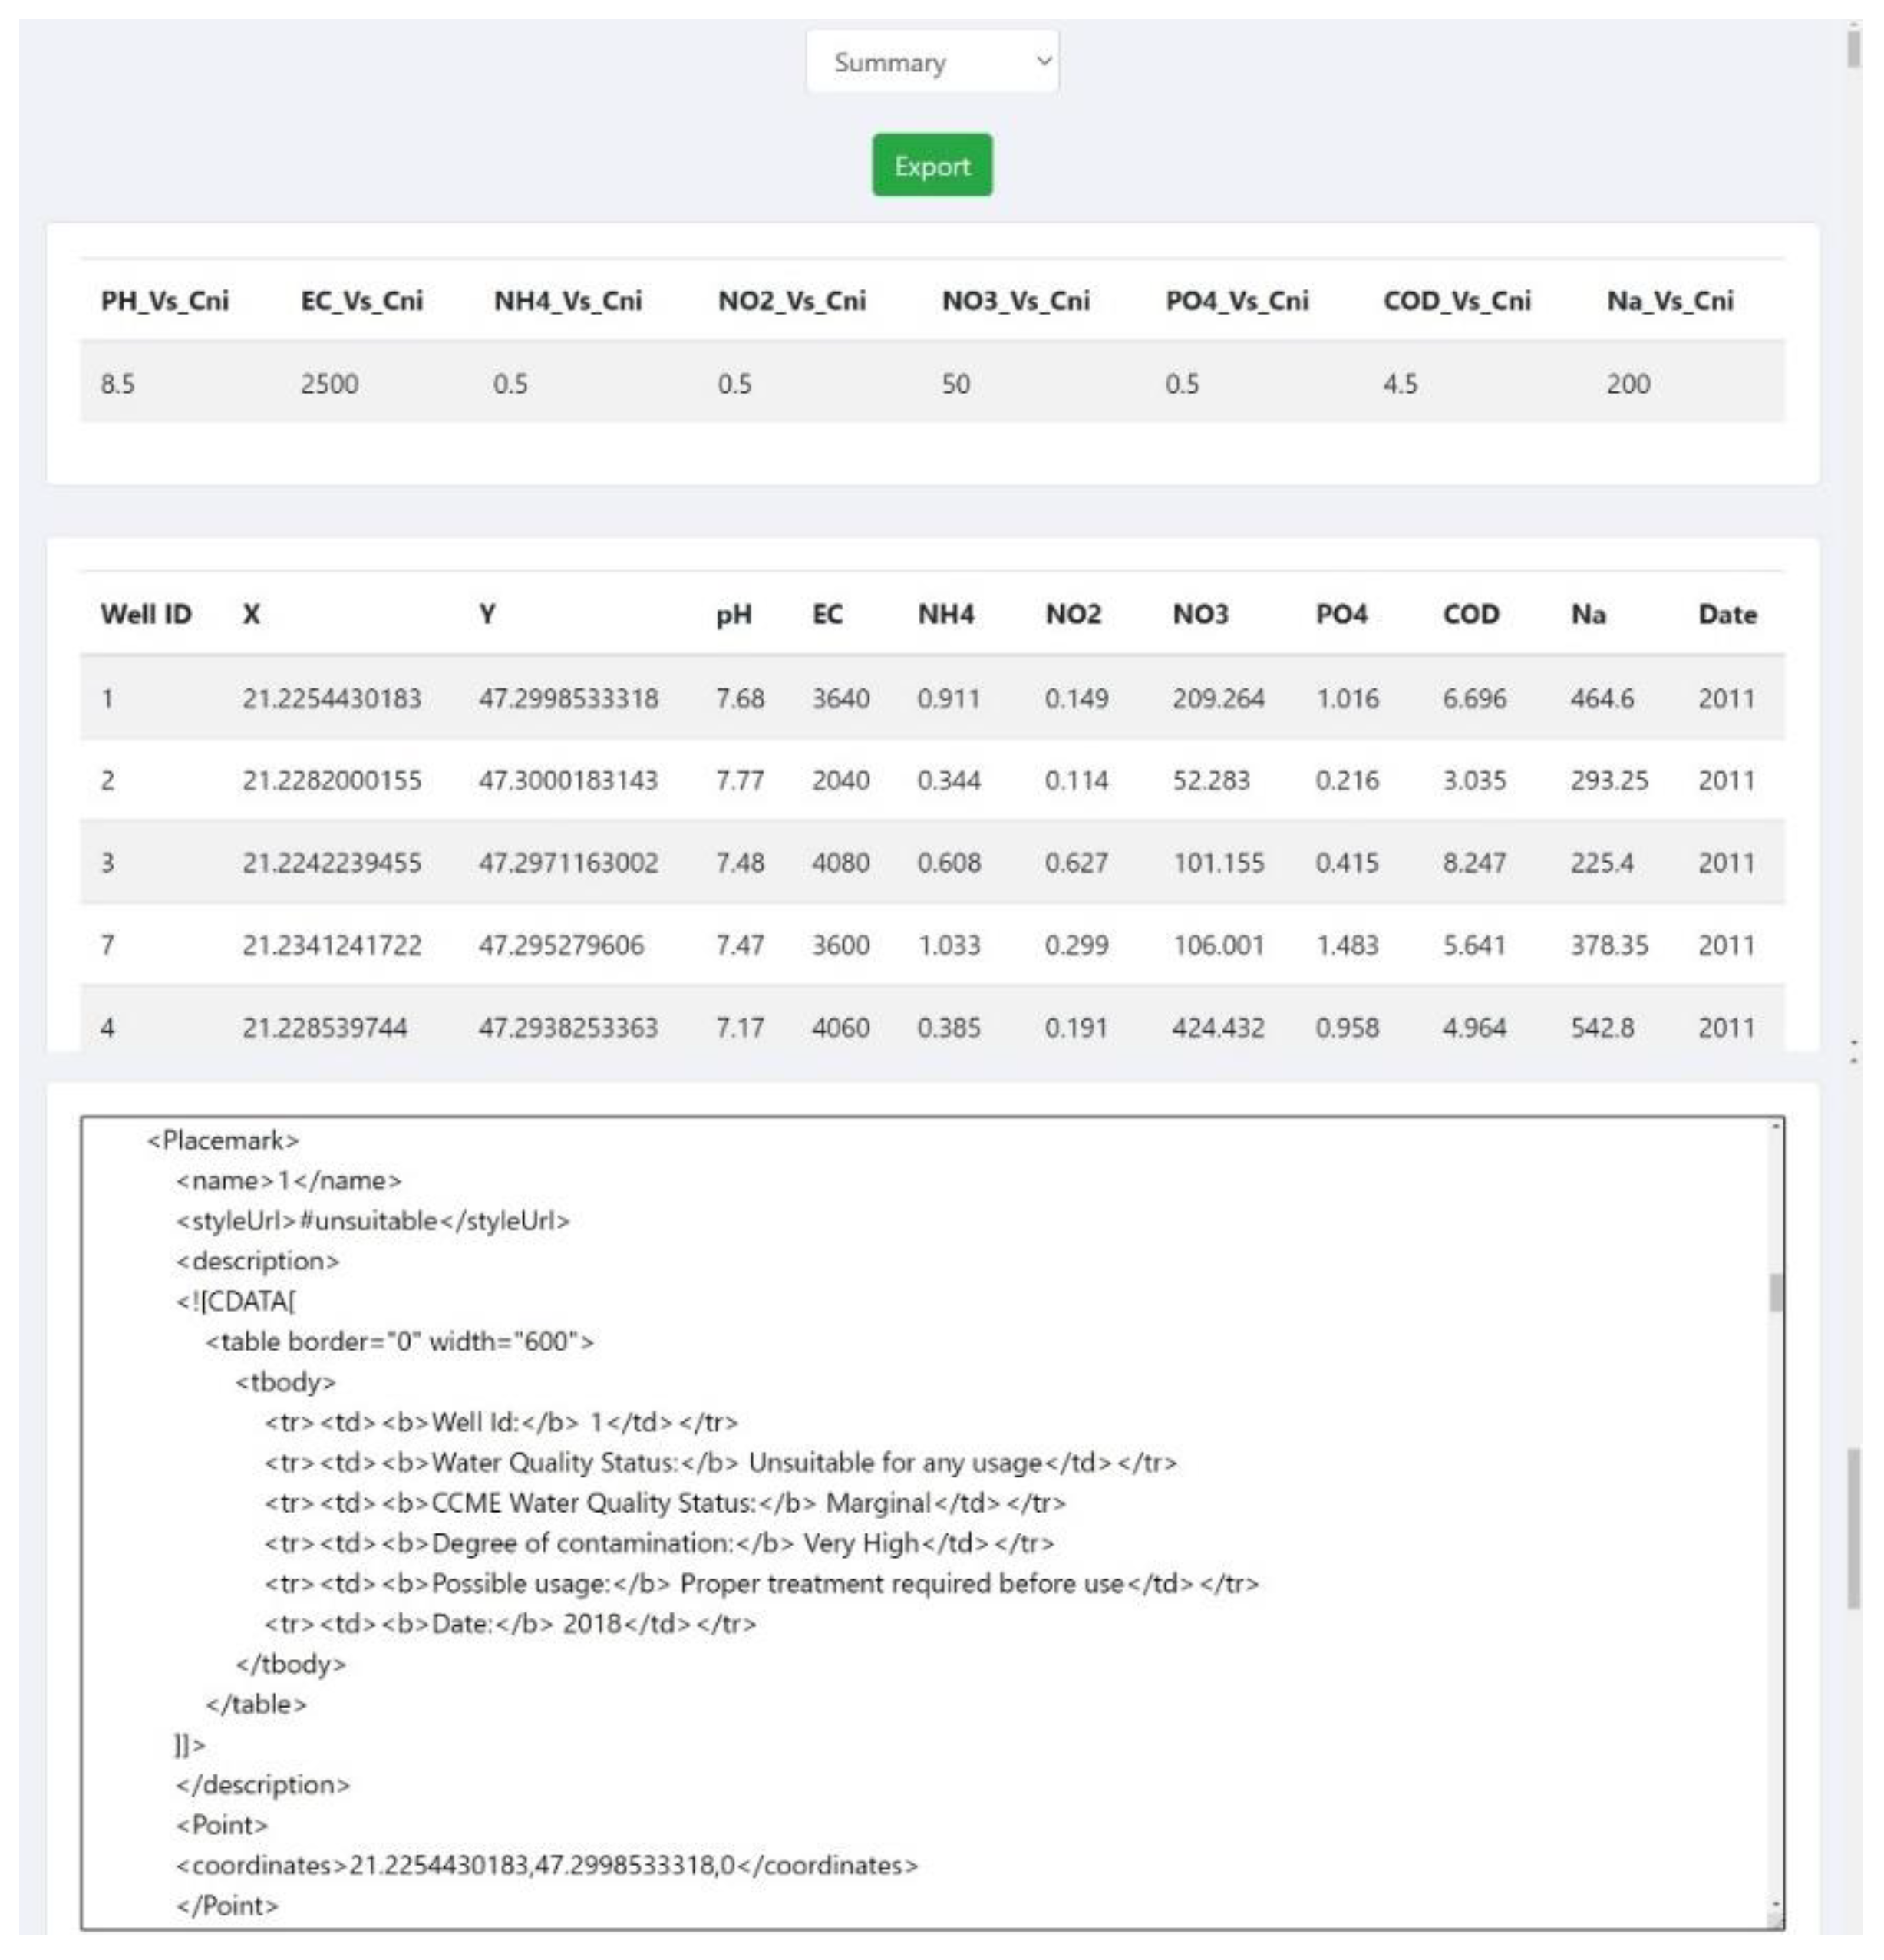Open the Summary dropdown

[x=932, y=62]
